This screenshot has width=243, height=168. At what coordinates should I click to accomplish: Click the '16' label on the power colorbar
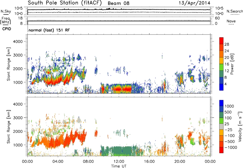point(227,64)
